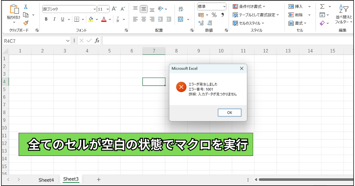Open the 条件付き書式 dropdown
The height and width of the screenshot is (186, 355).
tap(249, 6)
